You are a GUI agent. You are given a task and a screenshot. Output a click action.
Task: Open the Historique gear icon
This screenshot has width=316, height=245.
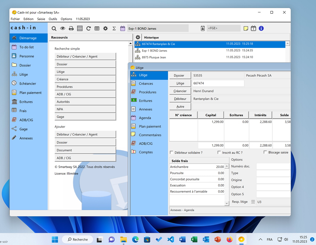(138, 37)
